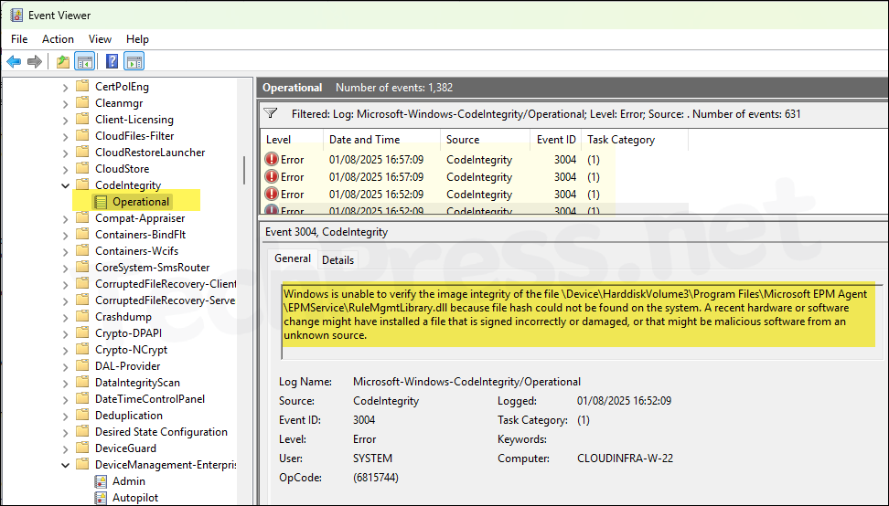This screenshot has height=506, width=889.
Task: Click the CertPolEng folder icon
Action: click(83, 86)
